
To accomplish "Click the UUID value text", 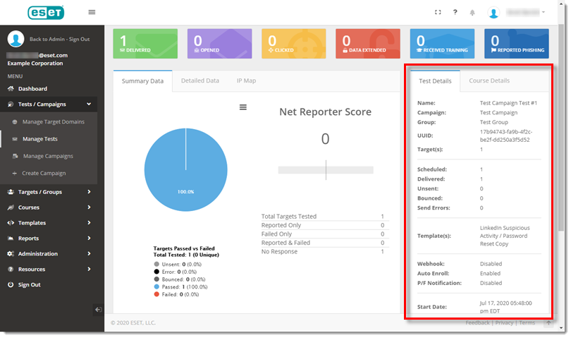I will click(x=506, y=135).
